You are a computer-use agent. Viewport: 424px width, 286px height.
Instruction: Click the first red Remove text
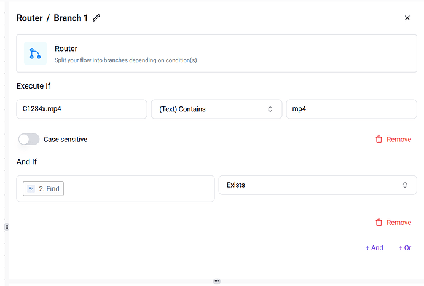399,140
